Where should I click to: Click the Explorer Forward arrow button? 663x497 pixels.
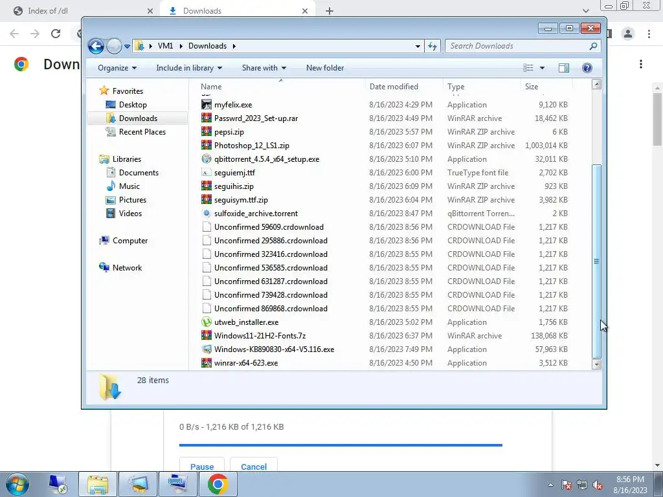point(114,46)
